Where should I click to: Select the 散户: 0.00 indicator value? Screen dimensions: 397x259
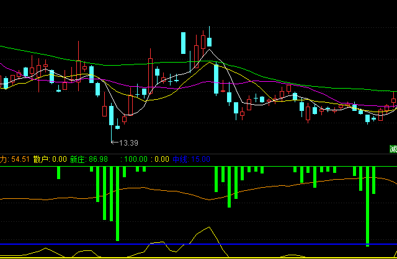point(50,159)
